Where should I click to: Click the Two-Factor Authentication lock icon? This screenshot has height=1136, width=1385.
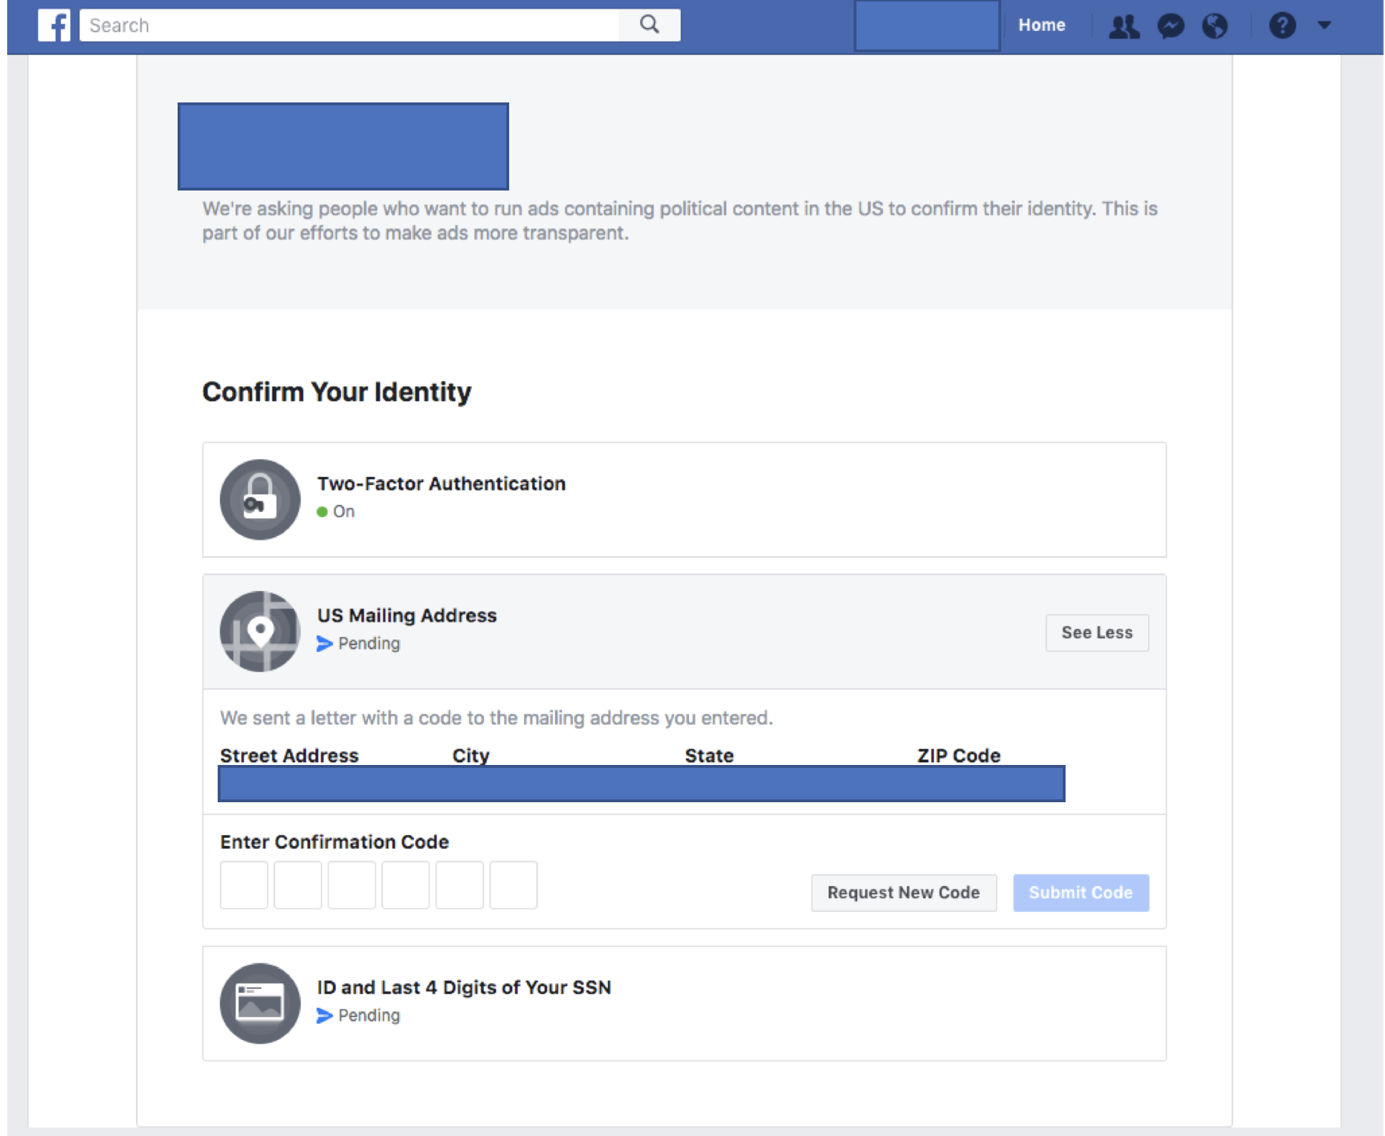coord(260,499)
